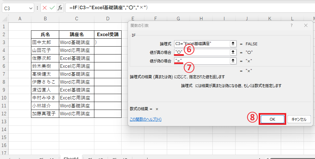Screen dimensions: 315x159
Task: Click Word応用講座 cell in row 12
Action: [77, 114]
